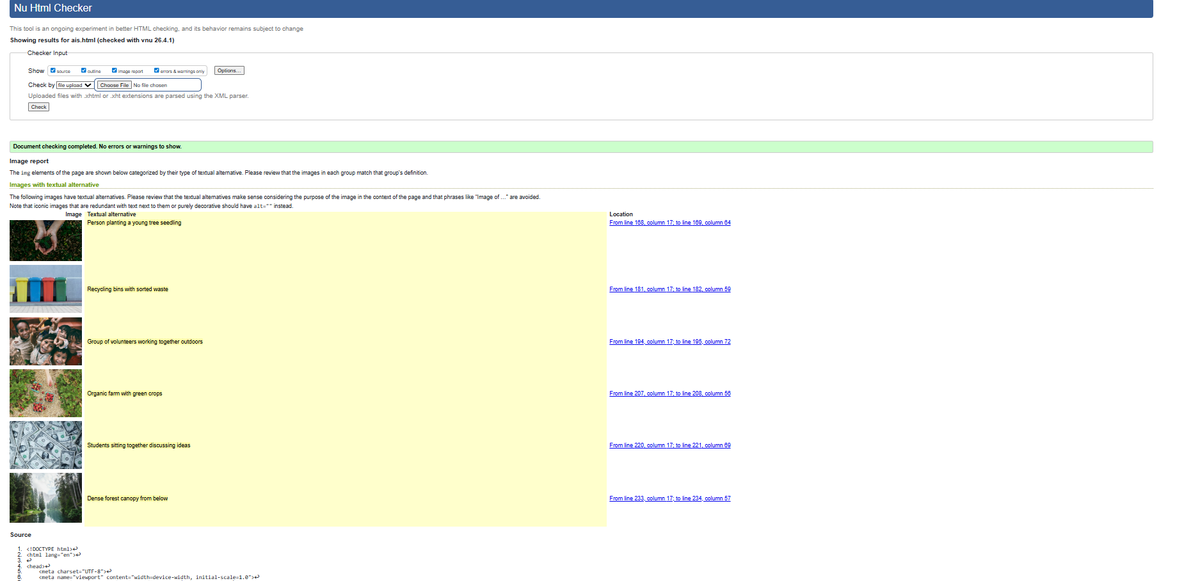
Task: Open line 233 location for forest canopy
Action: 669,498
